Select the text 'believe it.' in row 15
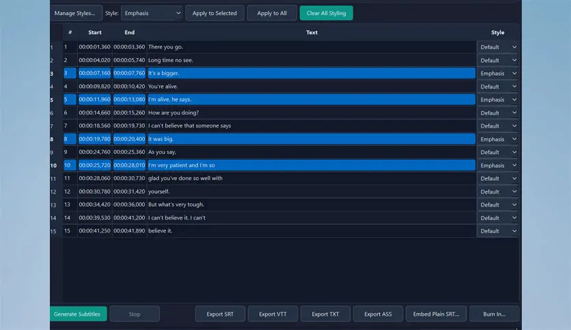 [x=161, y=230]
